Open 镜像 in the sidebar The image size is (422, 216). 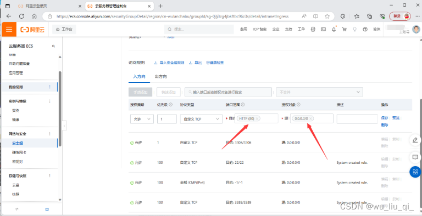click(x=15, y=120)
